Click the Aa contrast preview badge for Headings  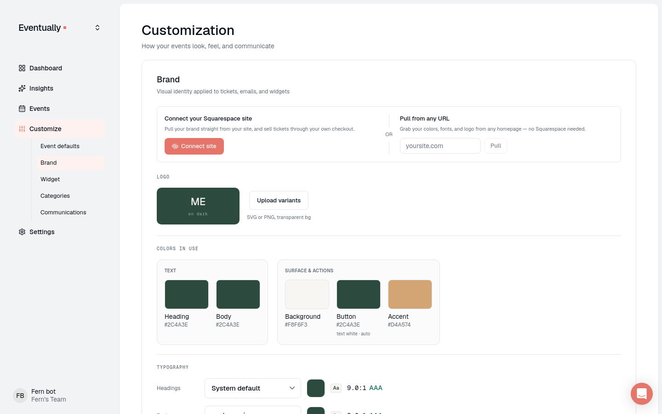pos(336,388)
